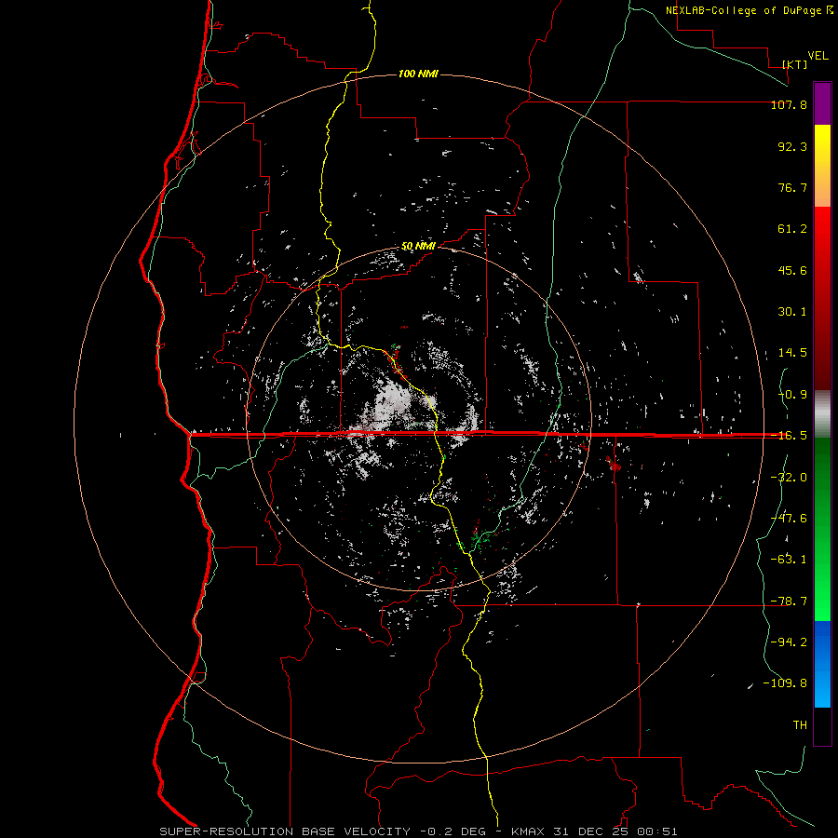Click the VEL legend heading
838x838 pixels.
pyautogui.click(x=818, y=56)
